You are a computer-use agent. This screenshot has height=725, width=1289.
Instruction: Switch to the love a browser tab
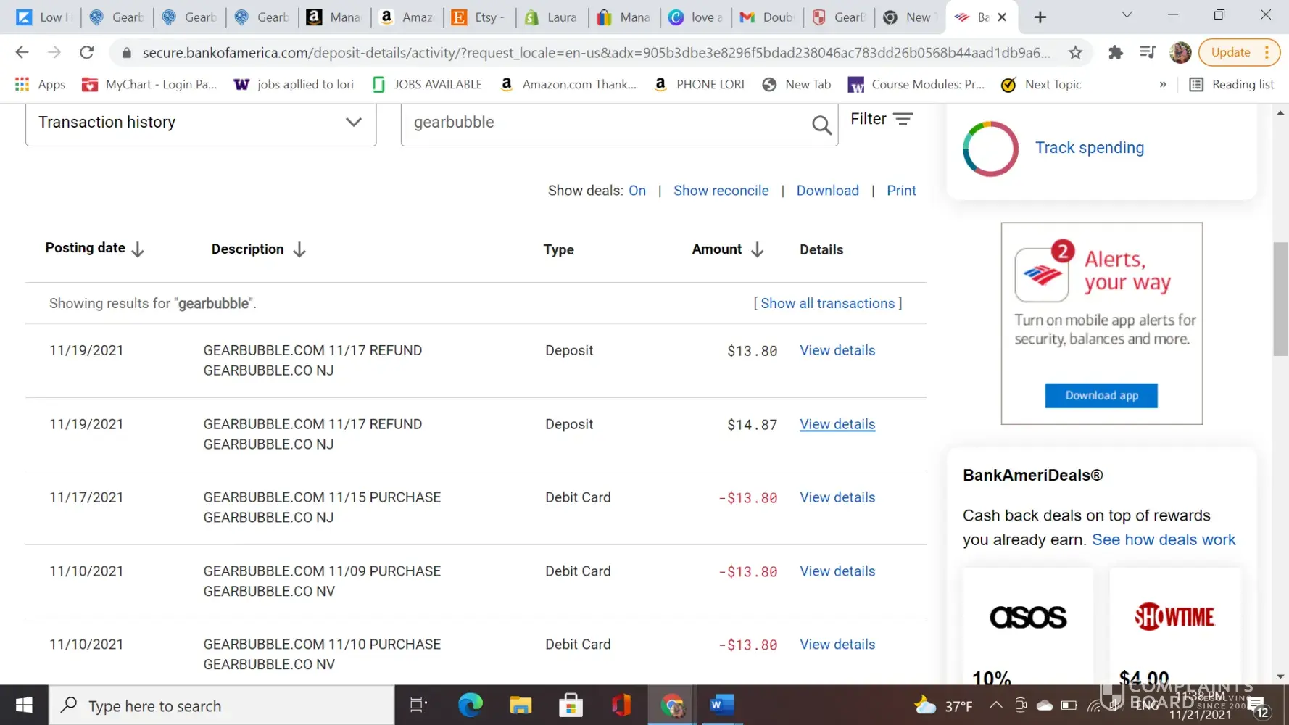click(x=696, y=17)
